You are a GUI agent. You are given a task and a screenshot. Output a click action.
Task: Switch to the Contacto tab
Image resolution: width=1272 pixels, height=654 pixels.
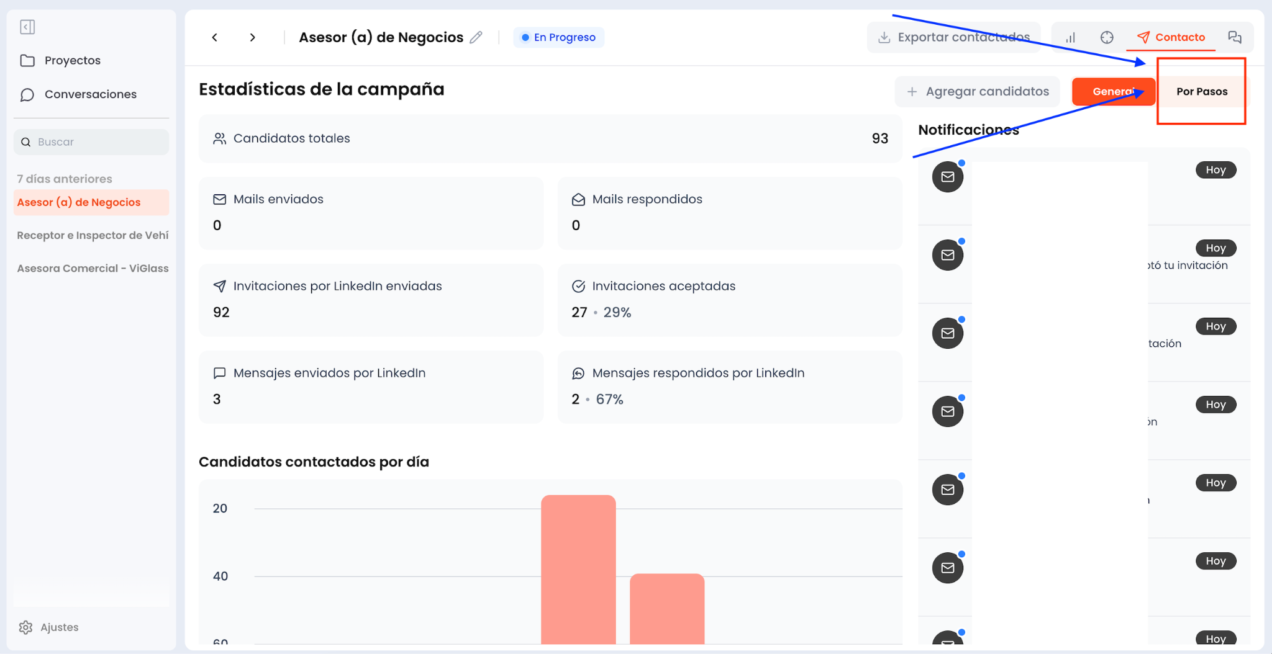point(1171,37)
